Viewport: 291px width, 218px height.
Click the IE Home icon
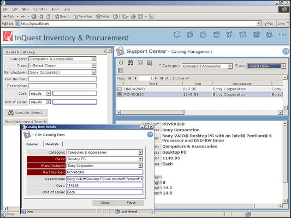[x=48, y=16]
